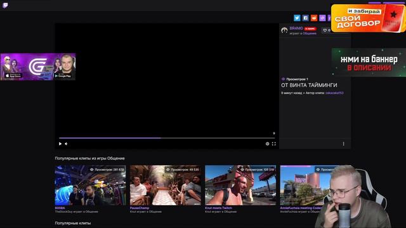Click the СВОЙ ДОГОВОР orange banner

[x=369, y=18]
